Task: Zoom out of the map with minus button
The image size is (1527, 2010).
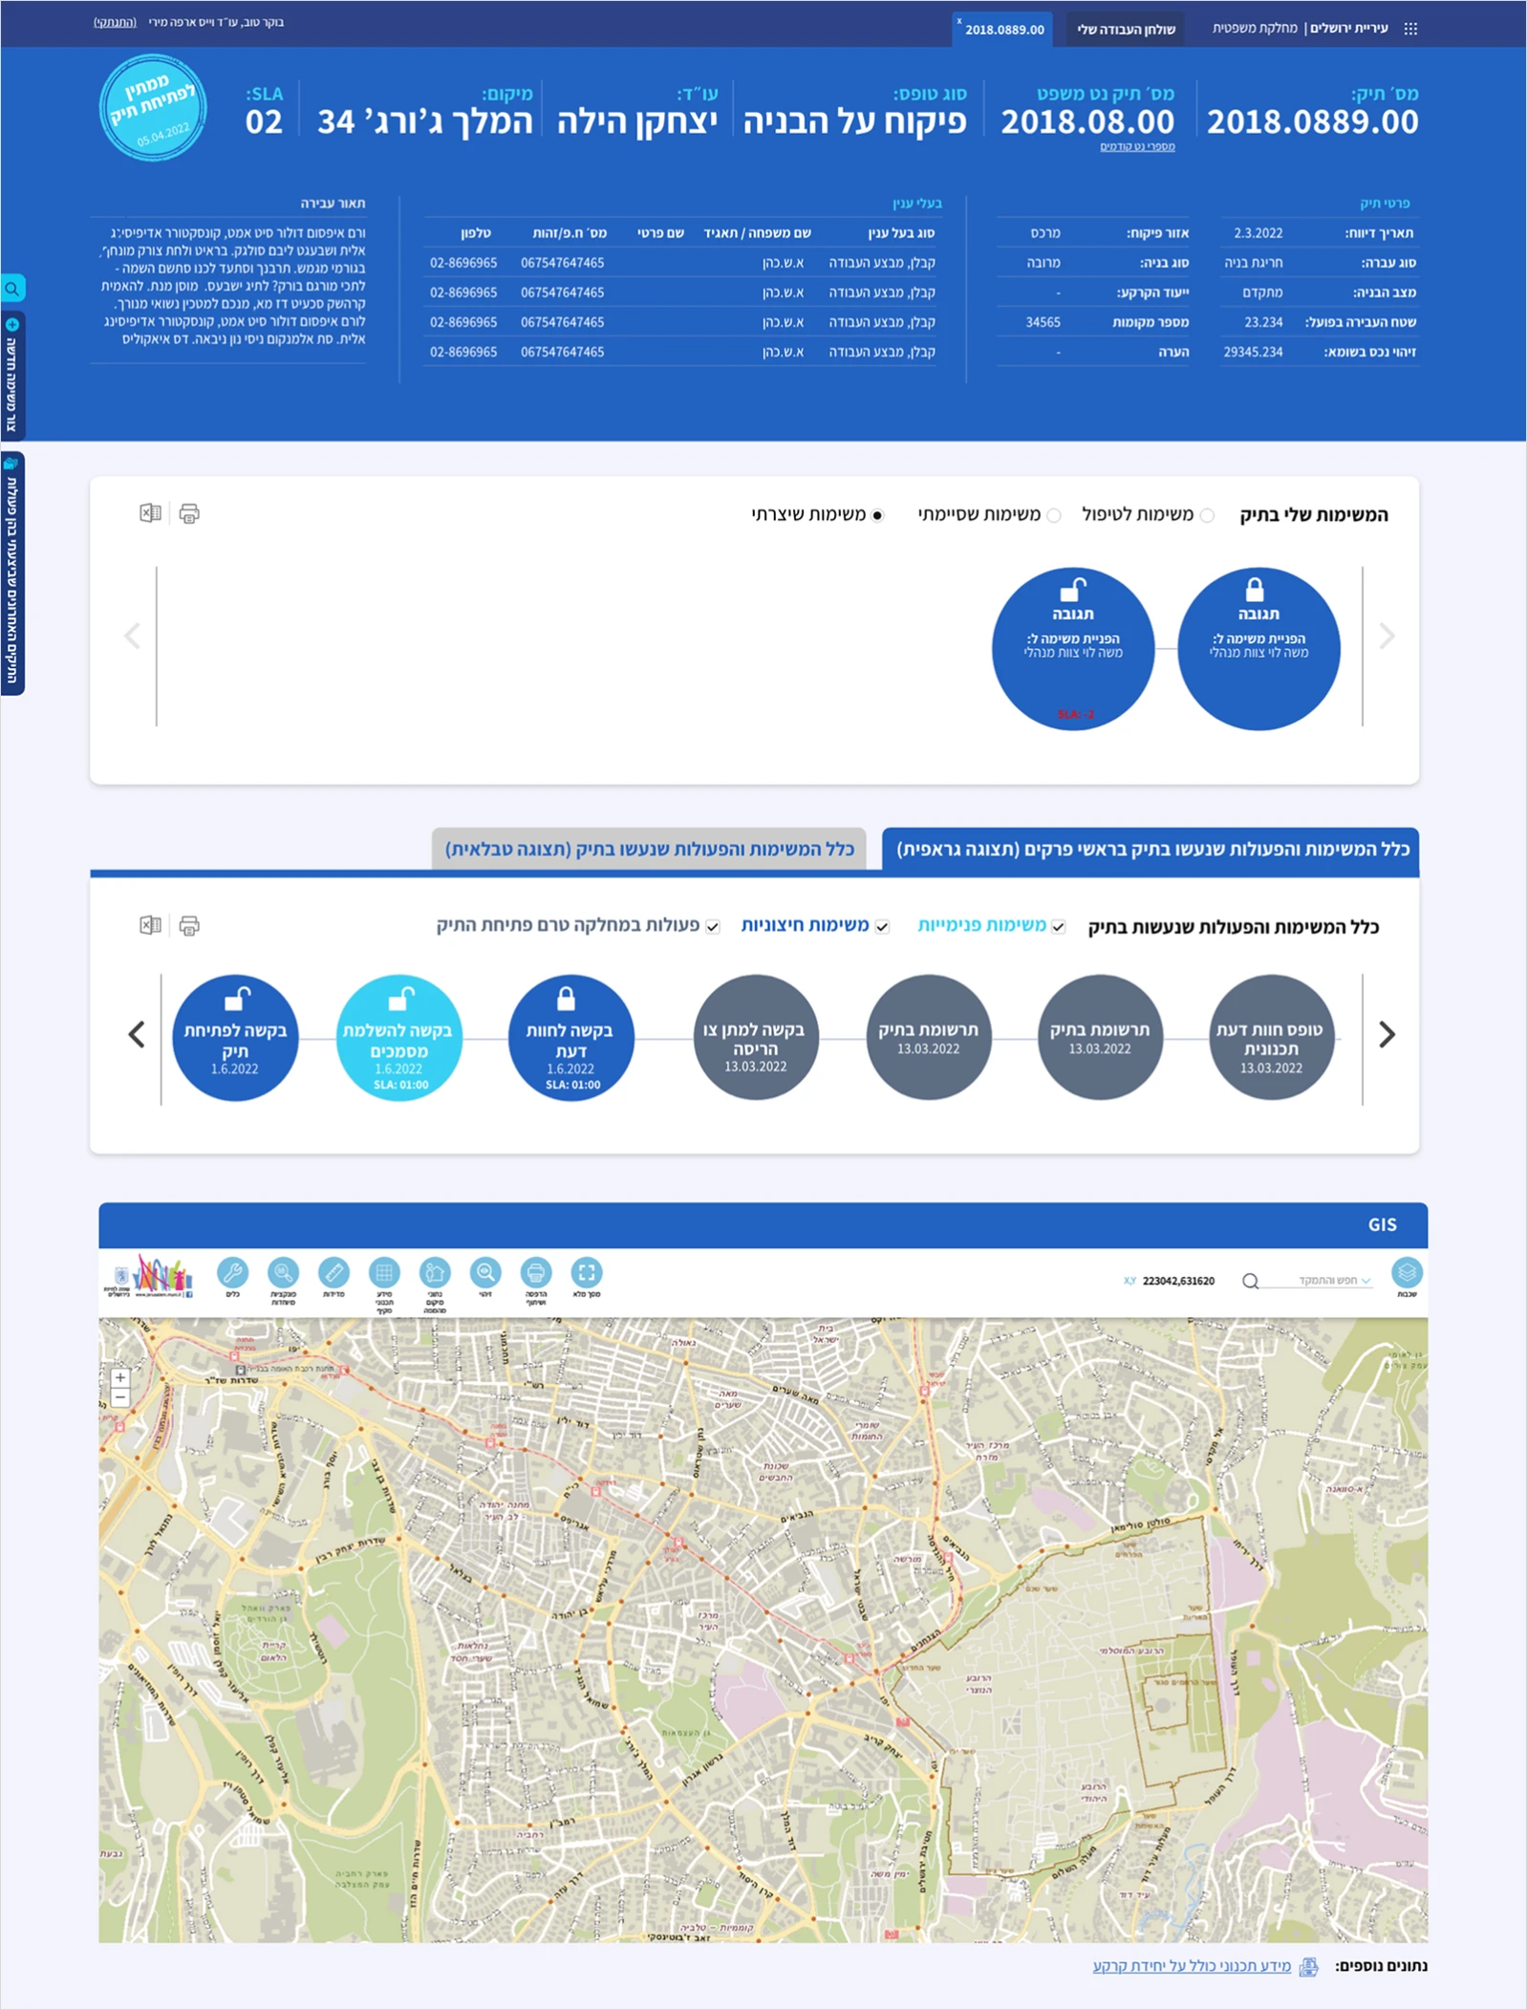Action: pyautogui.click(x=120, y=1396)
